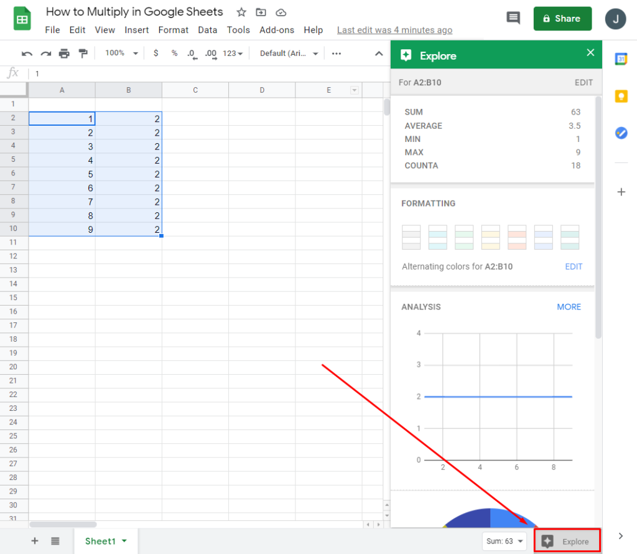637x554 pixels.
Task: Select the Format as currency icon
Action: coord(156,53)
